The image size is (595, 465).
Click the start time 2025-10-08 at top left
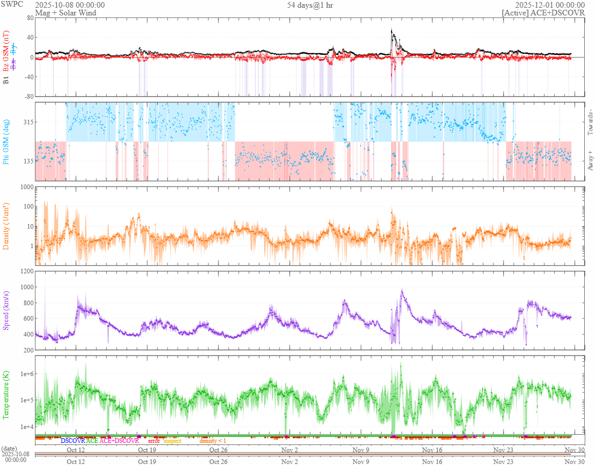70,5
